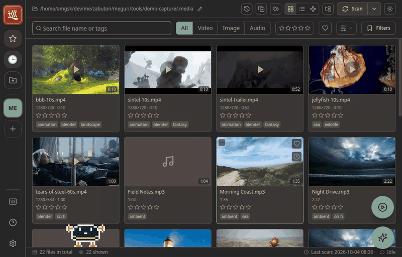The image size is (402, 257).
Task: Click the 'Last scan: 2026-10-04 08:36' status
Action: click(338, 252)
